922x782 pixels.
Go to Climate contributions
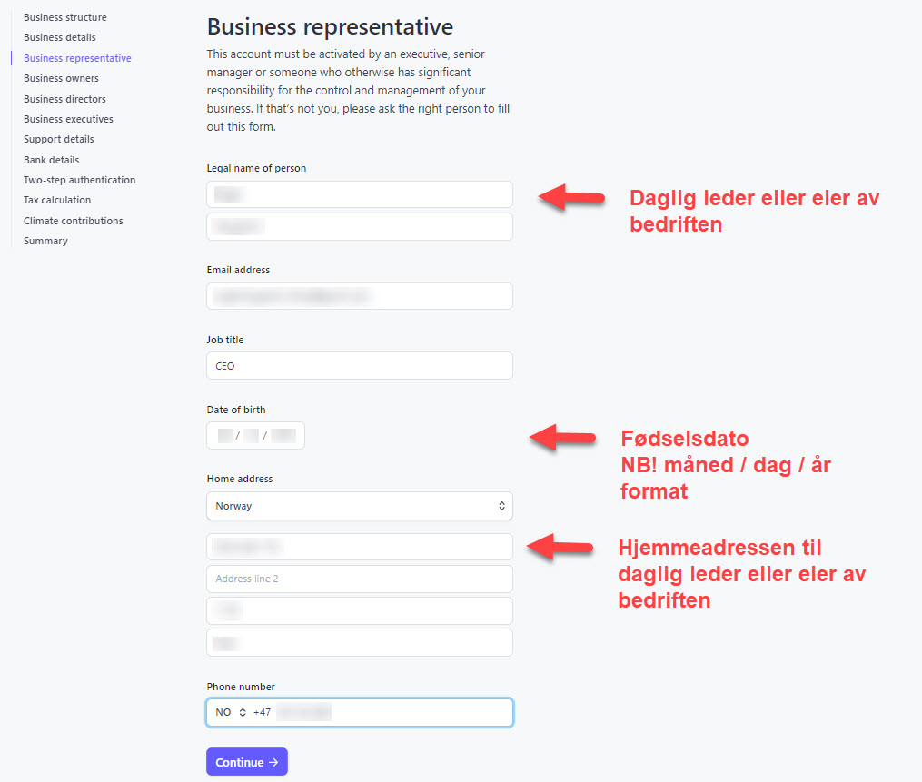coord(73,221)
